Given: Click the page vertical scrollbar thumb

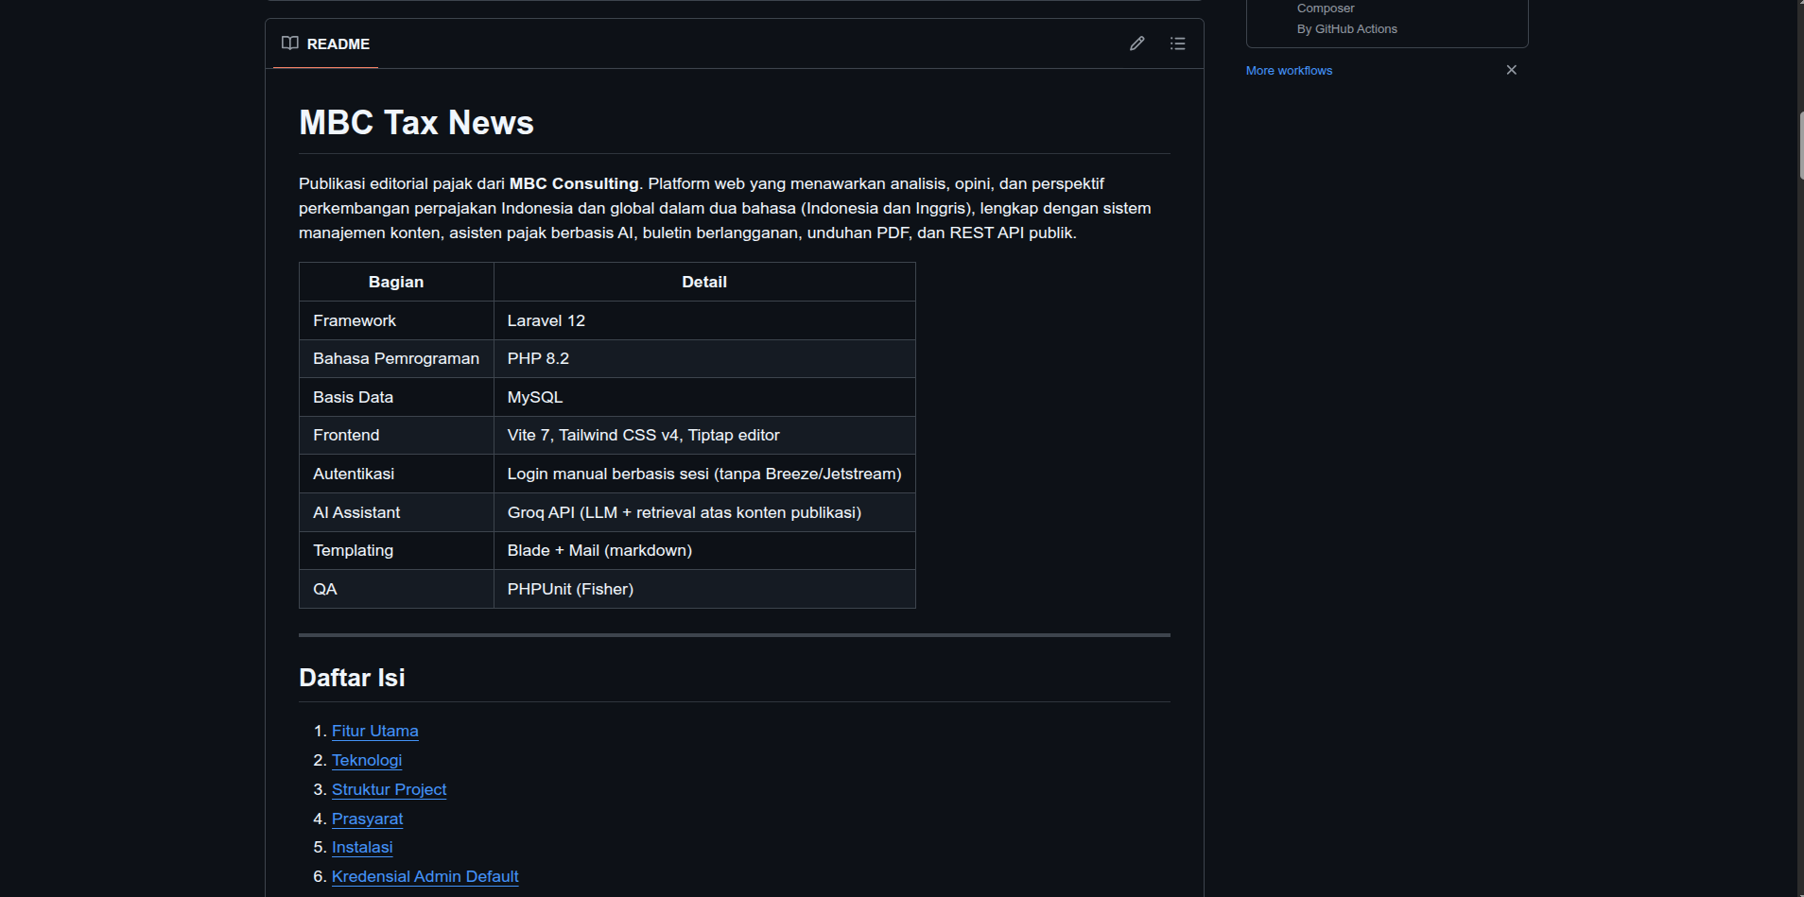Looking at the screenshot, I should 1800,145.
